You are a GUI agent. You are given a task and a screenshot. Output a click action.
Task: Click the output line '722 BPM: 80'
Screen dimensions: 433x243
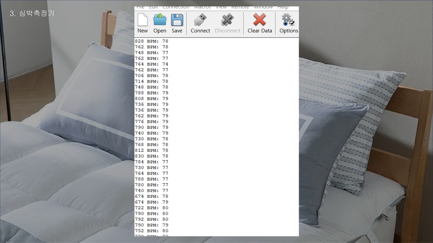pyautogui.click(x=152, y=208)
